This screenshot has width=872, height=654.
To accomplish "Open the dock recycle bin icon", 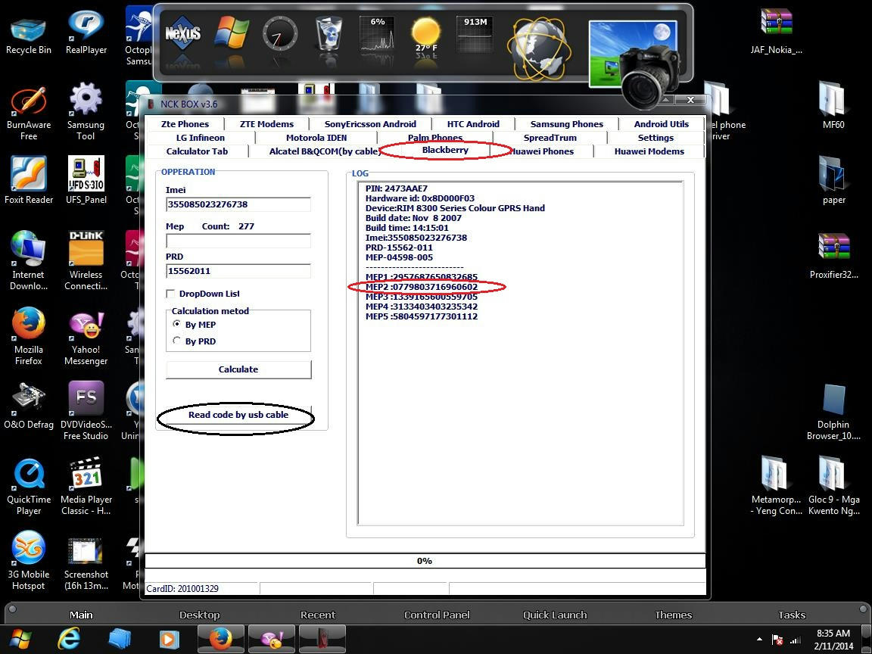I will coord(329,33).
